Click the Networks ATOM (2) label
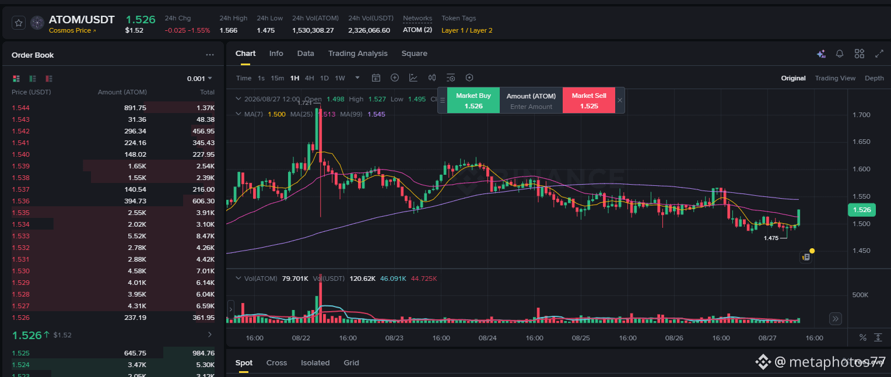 coord(418,30)
